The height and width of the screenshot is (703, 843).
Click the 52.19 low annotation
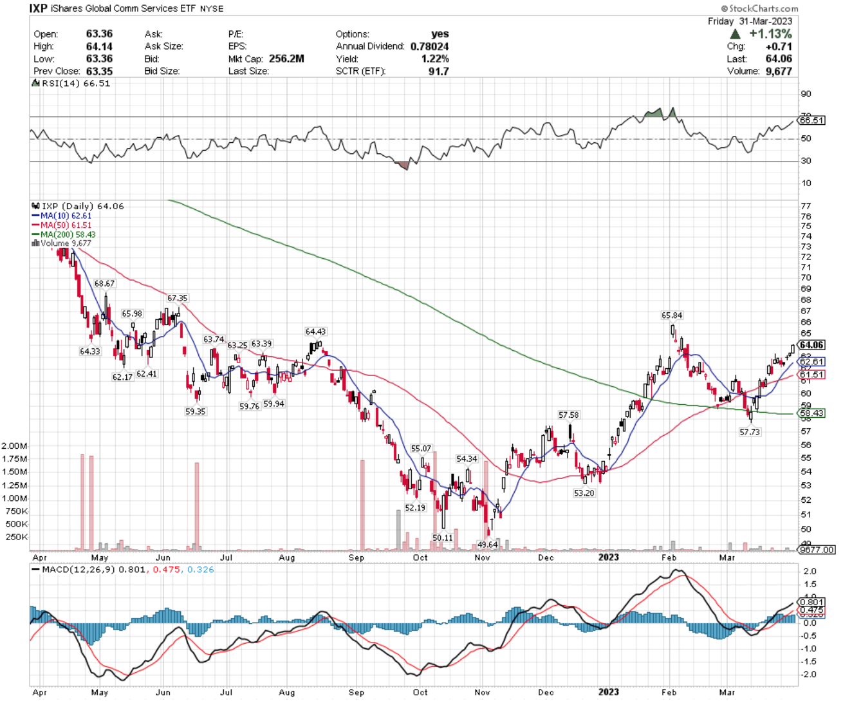[415, 507]
